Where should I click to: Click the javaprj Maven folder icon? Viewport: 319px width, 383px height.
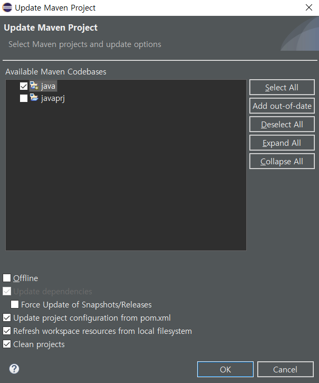click(34, 97)
